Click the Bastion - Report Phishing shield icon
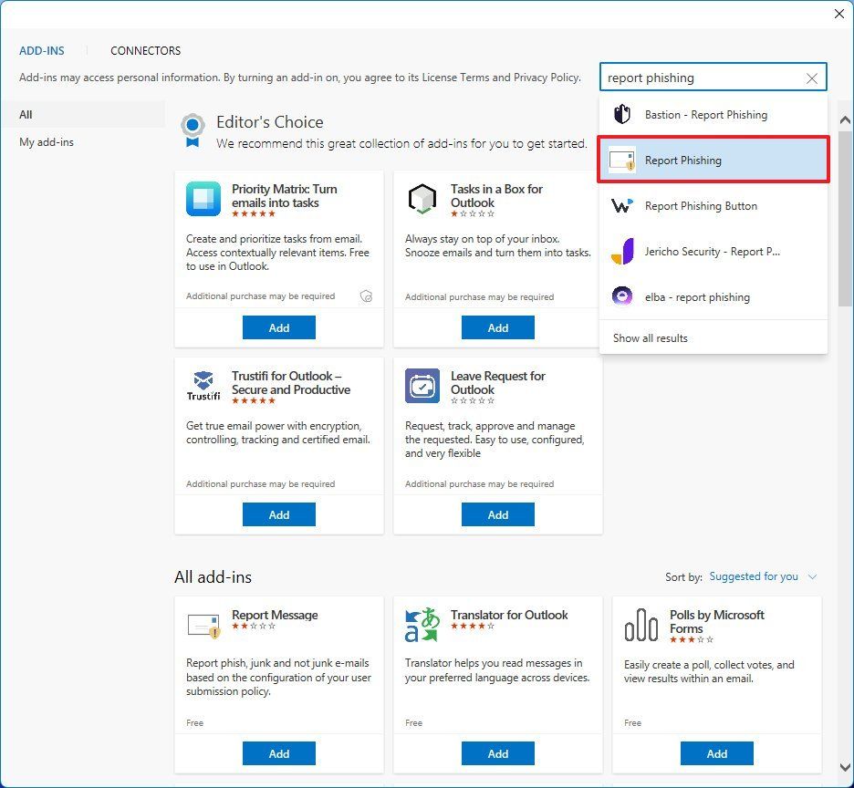This screenshot has height=788, width=854. (x=622, y=115)
